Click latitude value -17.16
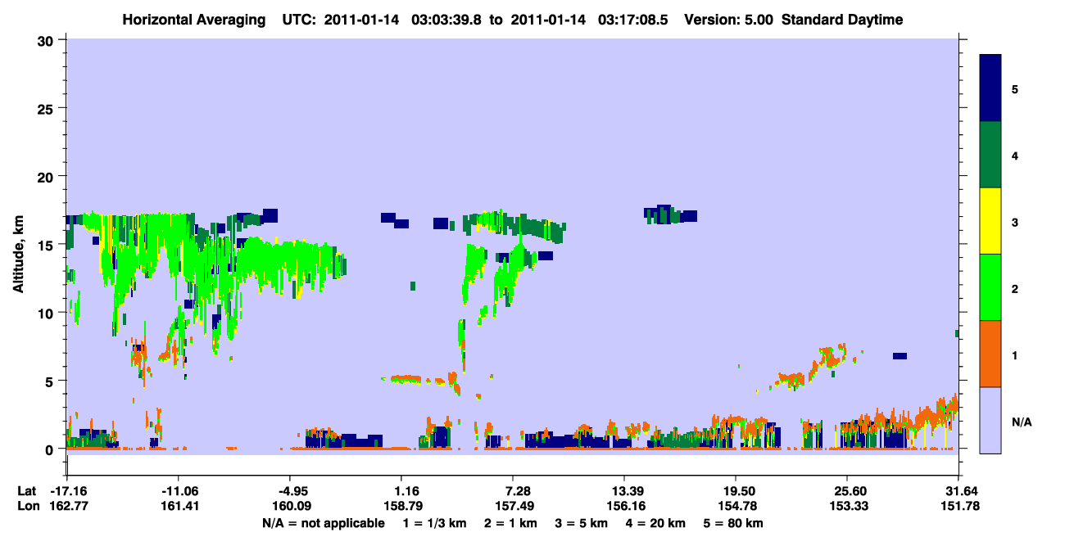This screenshot has height=546, width=1065. click(x=67, y=490)
